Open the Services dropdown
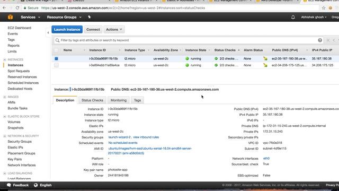Viewport: 339px width, 191px height. tap(30, 17)
